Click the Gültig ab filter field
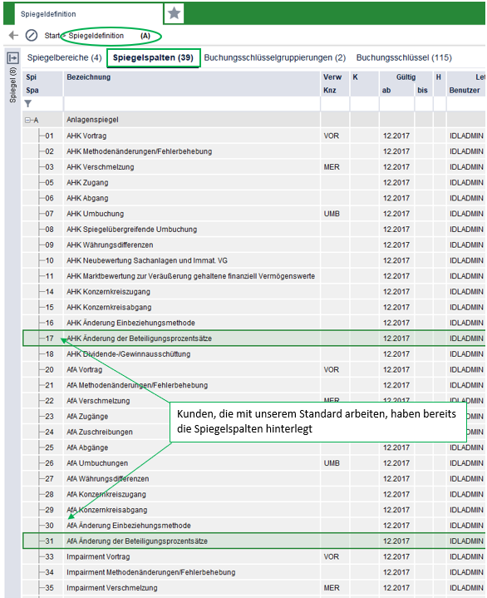 tap(396, 104)
